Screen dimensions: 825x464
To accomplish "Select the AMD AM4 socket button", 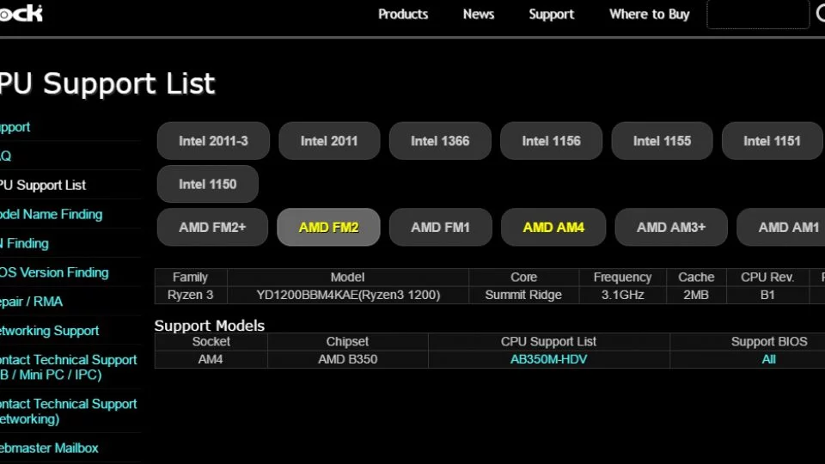I will click(553, 227).
